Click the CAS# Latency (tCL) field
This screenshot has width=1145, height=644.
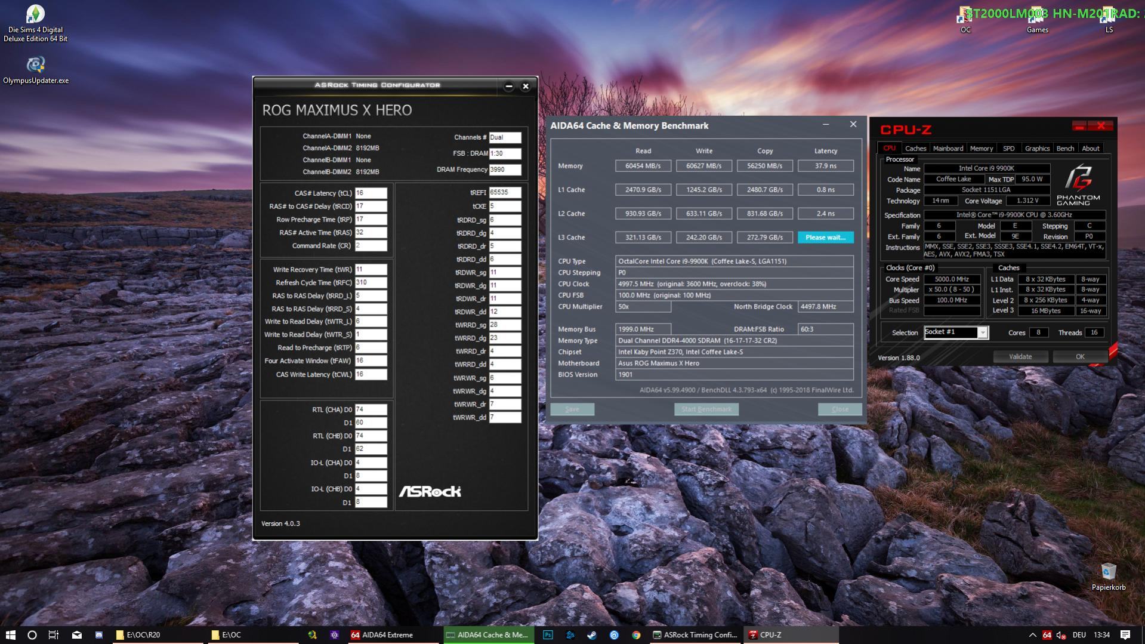click(371, 193)
